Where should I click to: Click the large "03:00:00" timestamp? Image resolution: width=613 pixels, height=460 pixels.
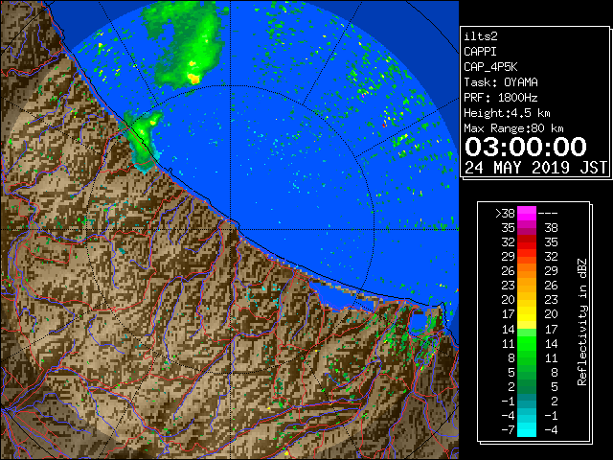coord(526,147)
